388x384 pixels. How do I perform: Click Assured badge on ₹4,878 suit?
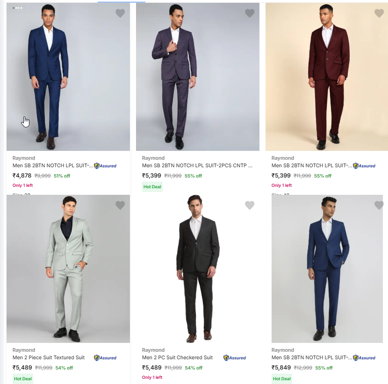point(105,166)
